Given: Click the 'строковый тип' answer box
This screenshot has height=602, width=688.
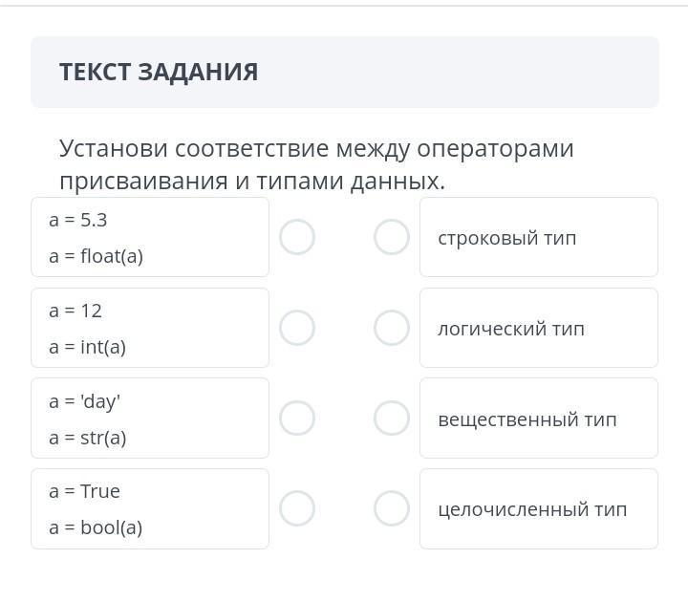Looking at the screenshot, I should (x=539, y=237).
